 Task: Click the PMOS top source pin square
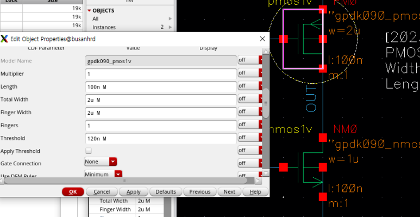323,9
